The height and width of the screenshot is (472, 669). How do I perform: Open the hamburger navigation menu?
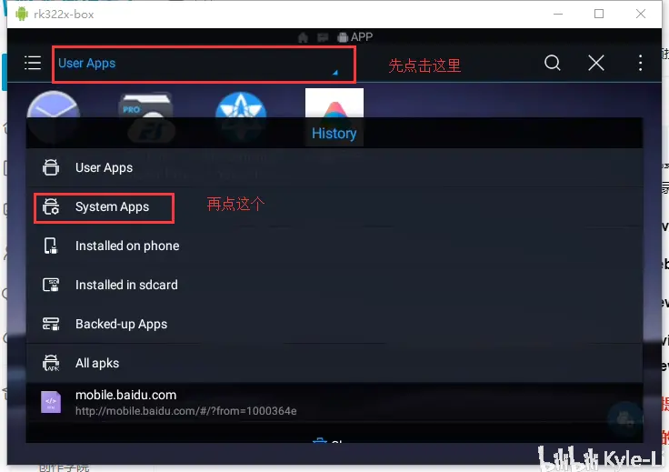(x=33, y=63)
